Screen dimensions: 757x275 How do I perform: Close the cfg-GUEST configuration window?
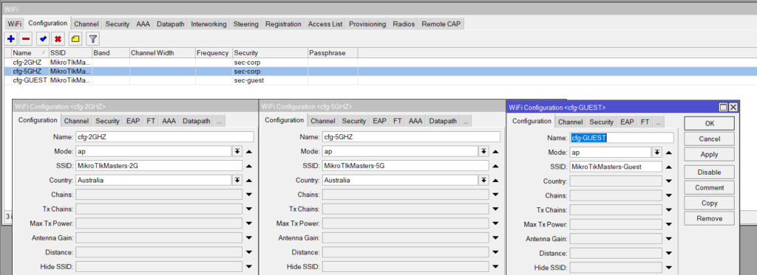pyautogui.click(x=733, y=108)
